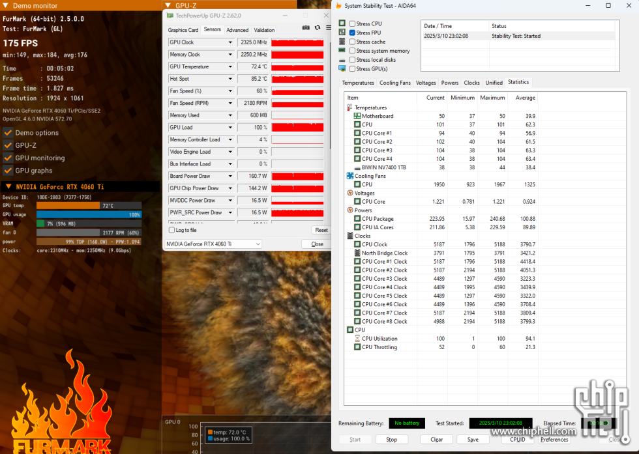Open AIDA64 Cooling Fans tab

pyautogui.click(x=395, y=83)
